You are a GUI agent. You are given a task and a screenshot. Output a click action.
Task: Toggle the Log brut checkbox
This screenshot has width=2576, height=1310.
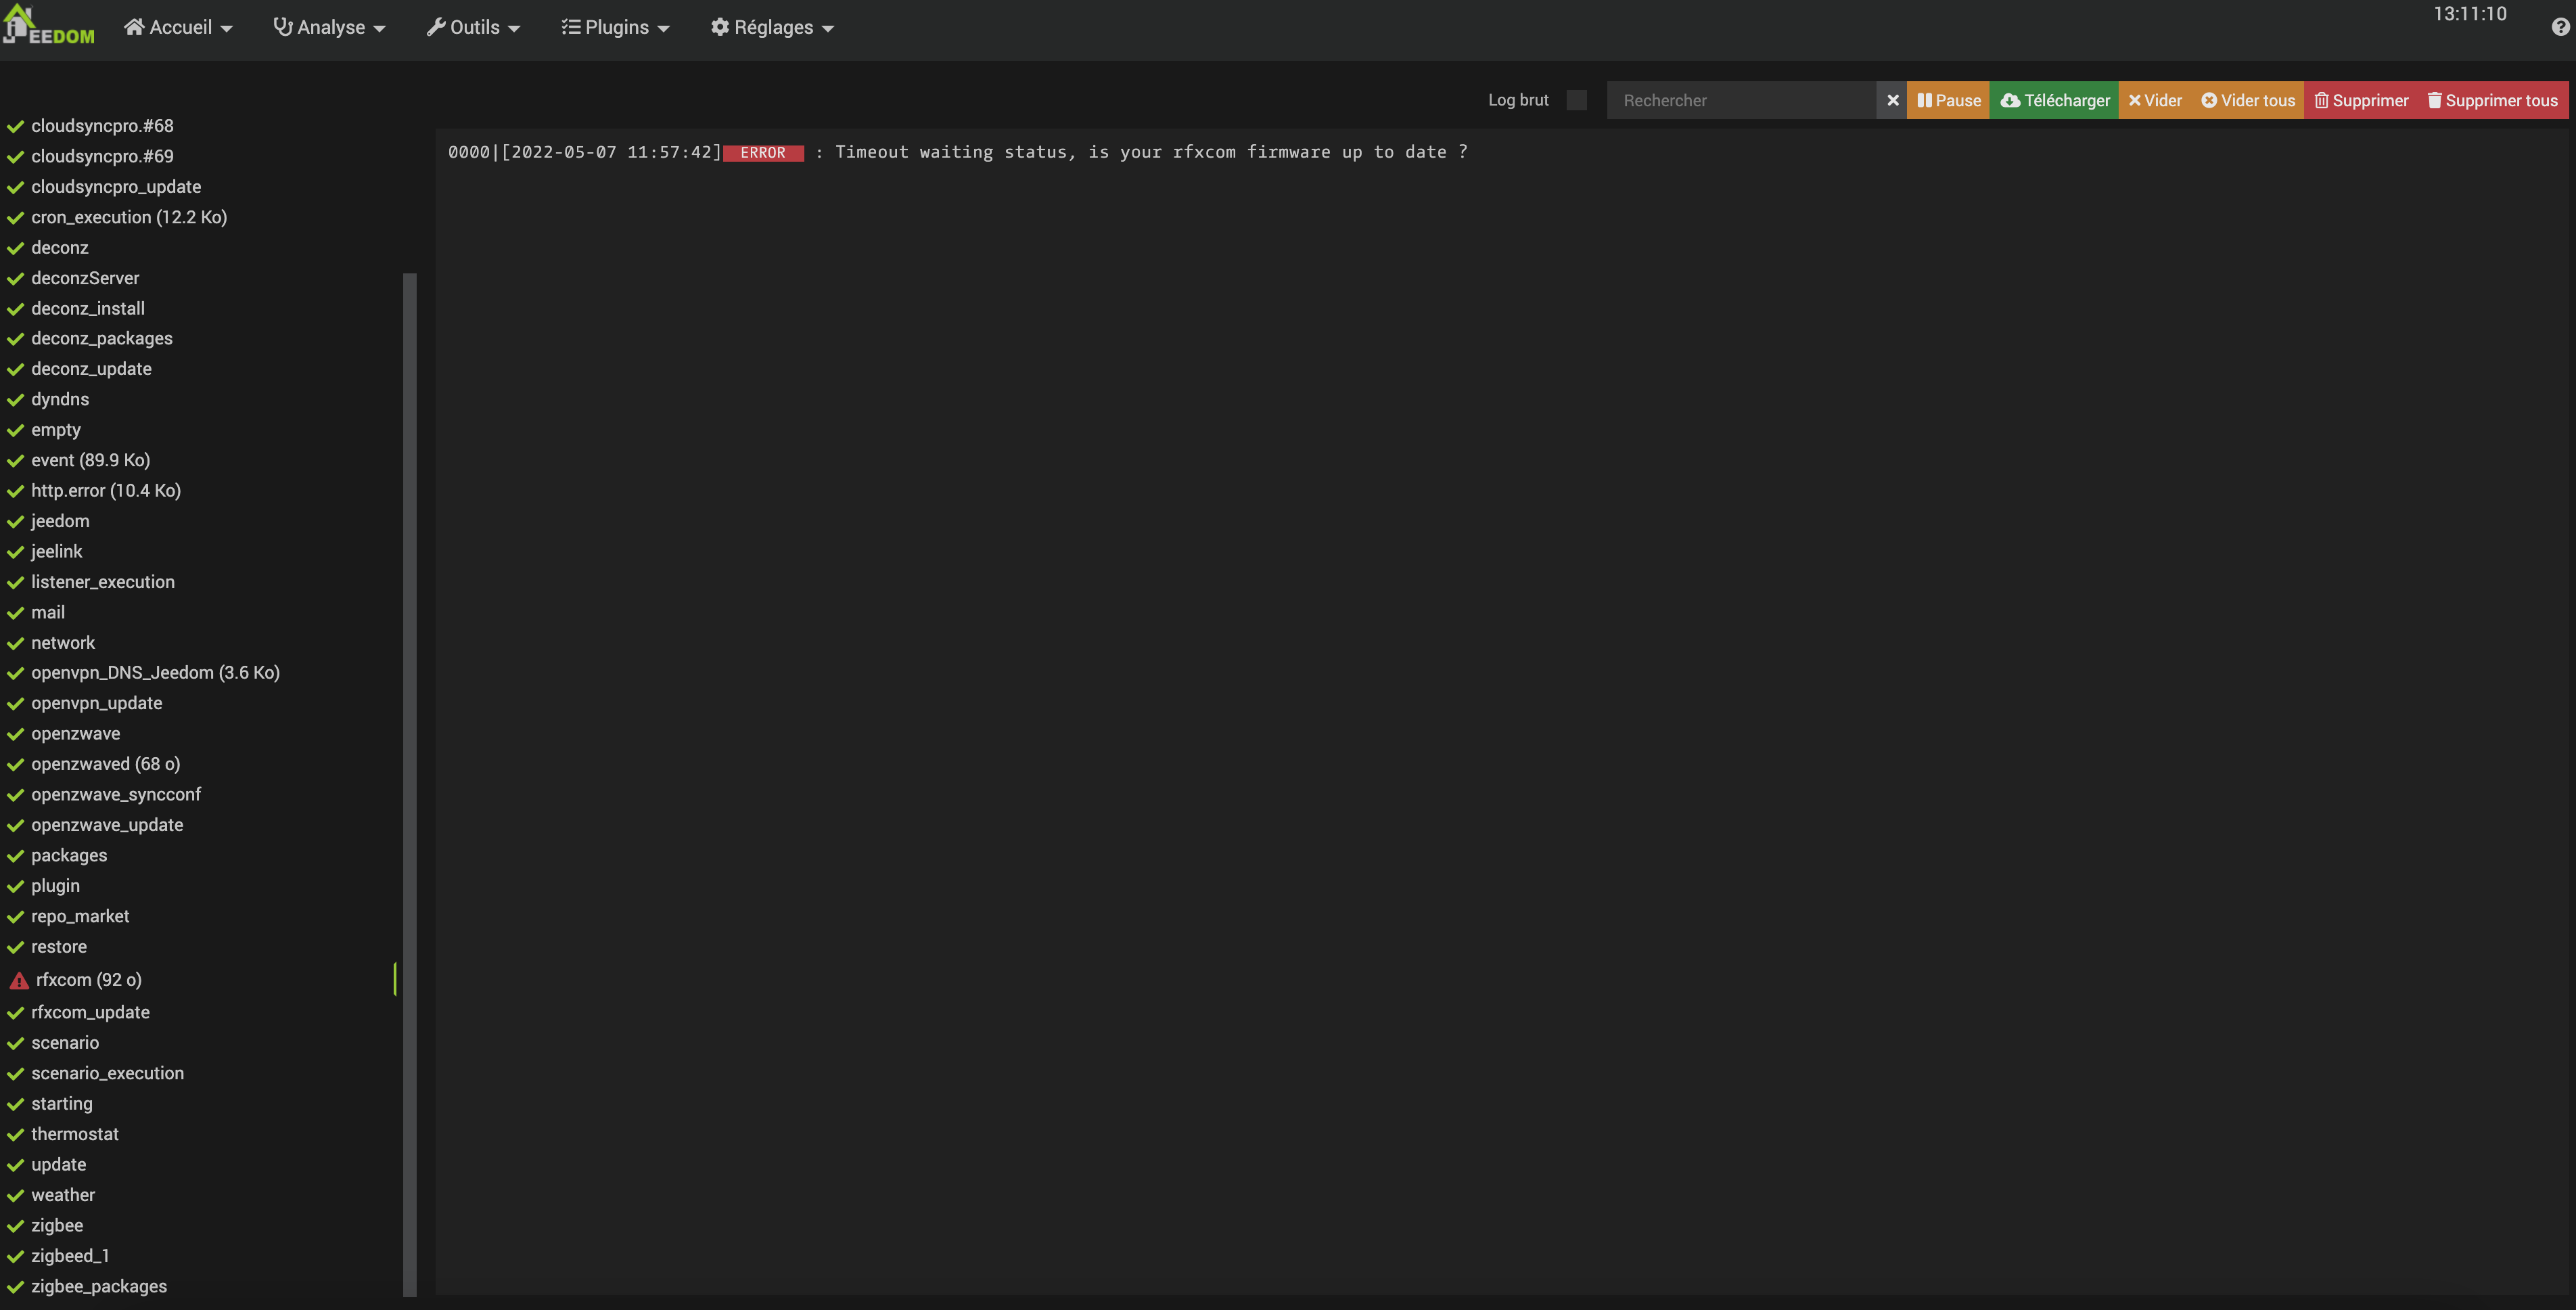[x=1576, y=100]
